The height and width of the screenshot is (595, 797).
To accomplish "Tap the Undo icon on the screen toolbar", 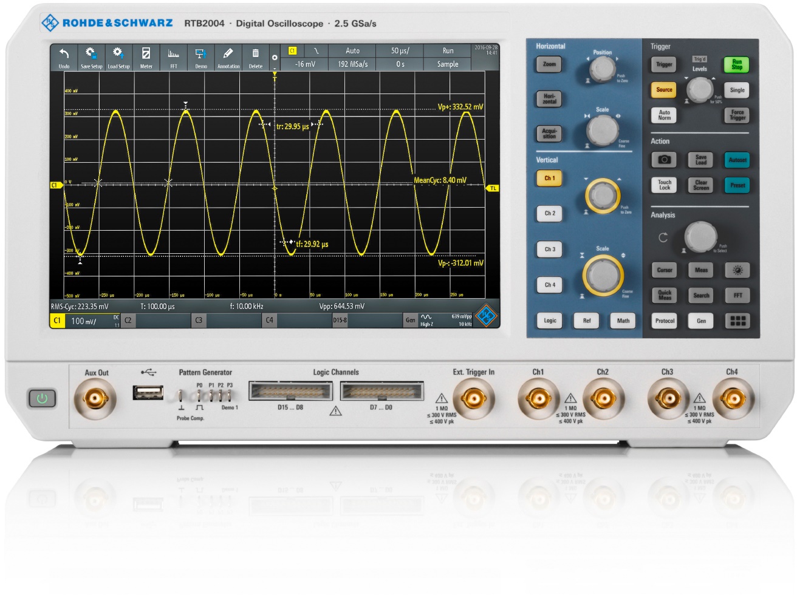I will (64, 57).
